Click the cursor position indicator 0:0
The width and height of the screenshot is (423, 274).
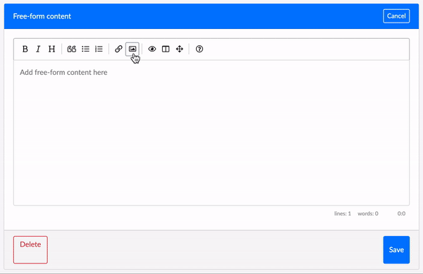point(401,213)
